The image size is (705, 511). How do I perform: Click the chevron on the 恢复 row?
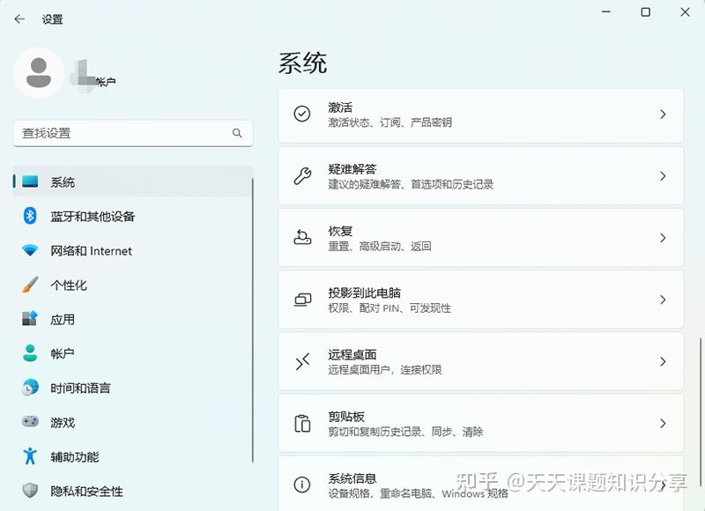click(x=663, y=238)
